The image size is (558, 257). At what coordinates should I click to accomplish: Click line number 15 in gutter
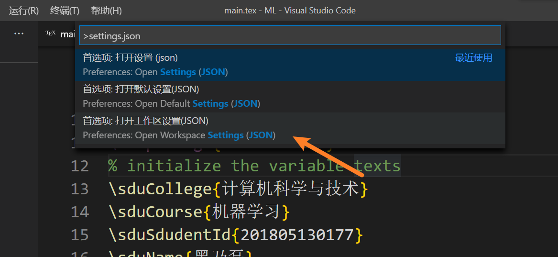coord(80,235)
